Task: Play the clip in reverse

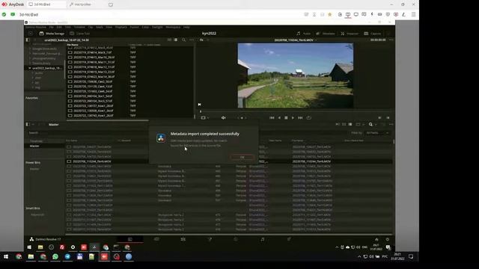Action: [279, 118]
